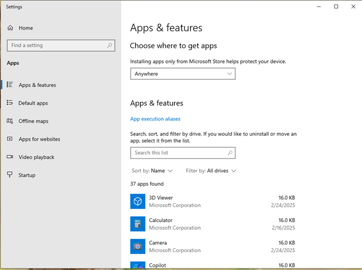Select the Calculator list entry name

[161, 220]
